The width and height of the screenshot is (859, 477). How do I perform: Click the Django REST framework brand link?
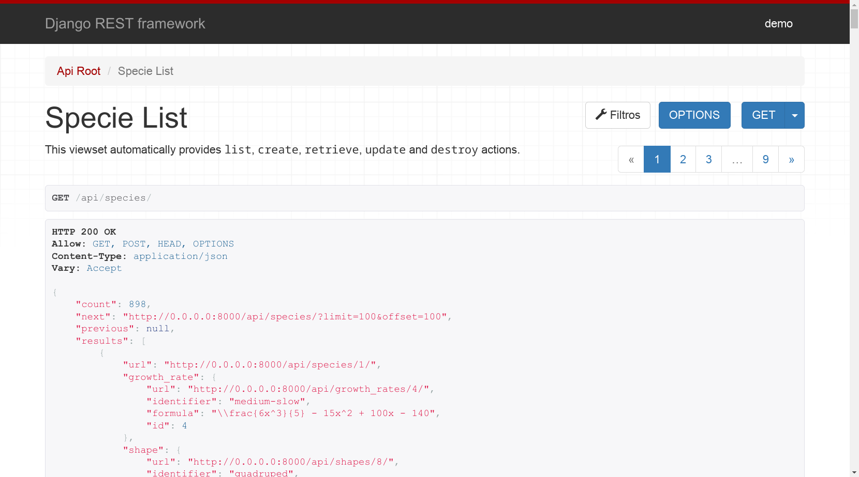125,23
